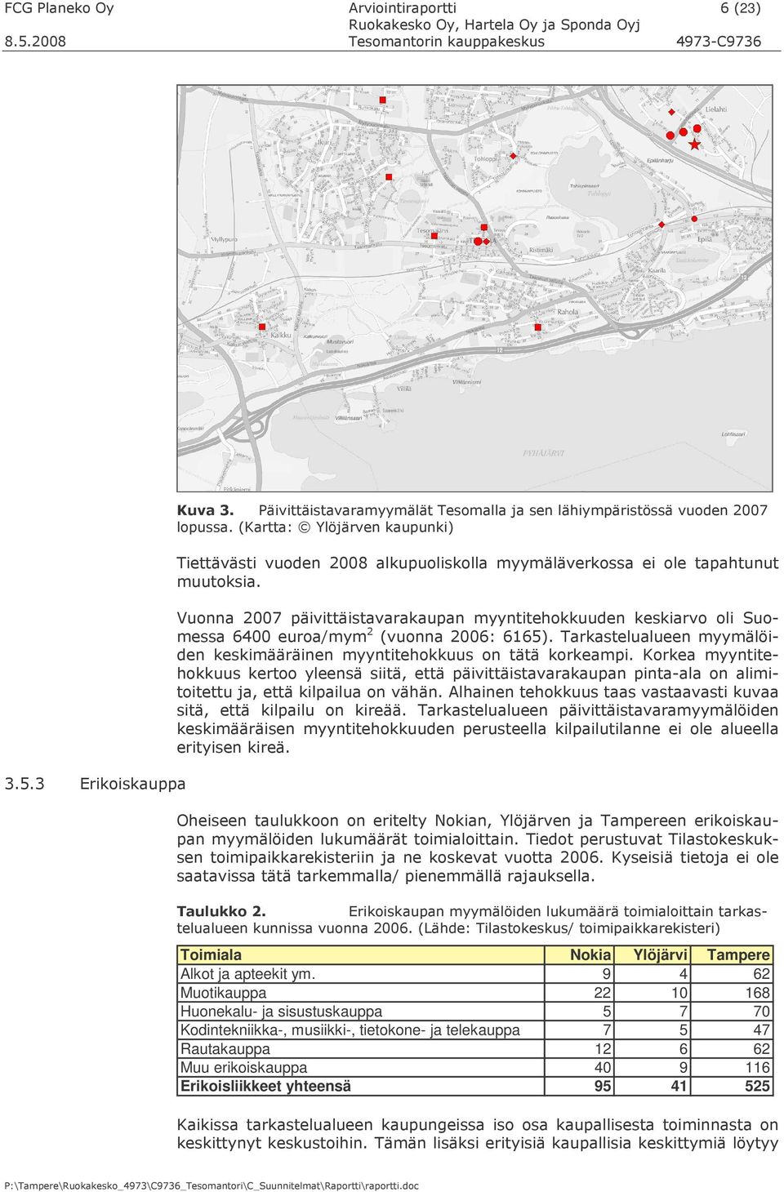Click the map label "Ristimäki"
This screenshot has width=784, height=1192.
(x=541, y=250)
